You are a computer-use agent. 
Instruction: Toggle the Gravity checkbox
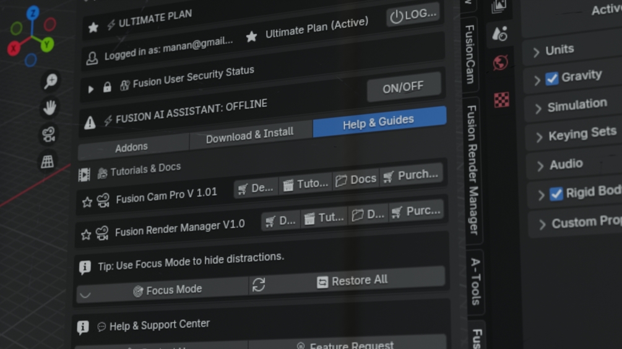click(551, 78)
